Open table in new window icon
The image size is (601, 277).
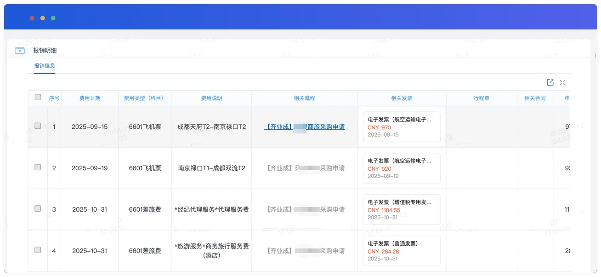pos(550,82)
